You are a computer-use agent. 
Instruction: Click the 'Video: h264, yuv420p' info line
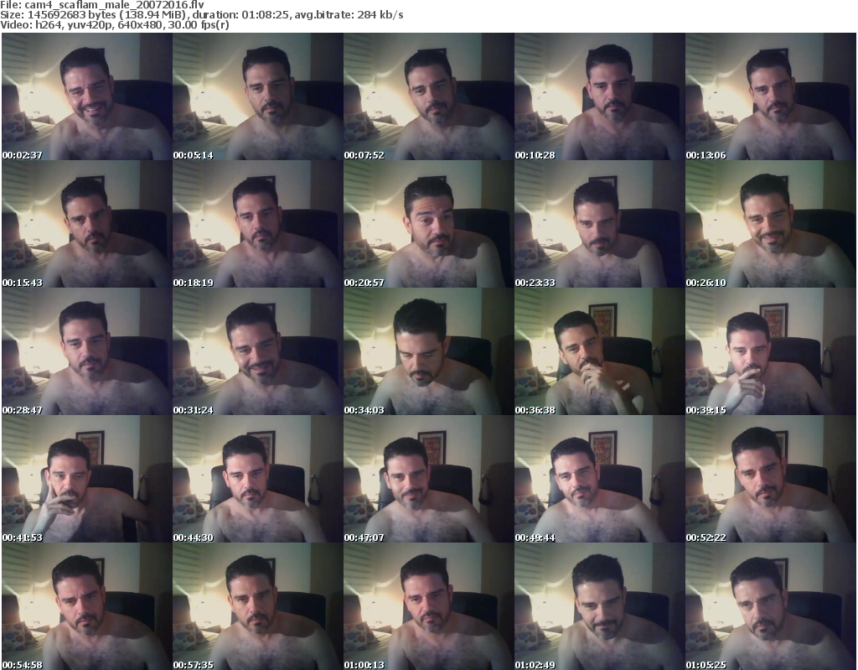pos(114,25)
